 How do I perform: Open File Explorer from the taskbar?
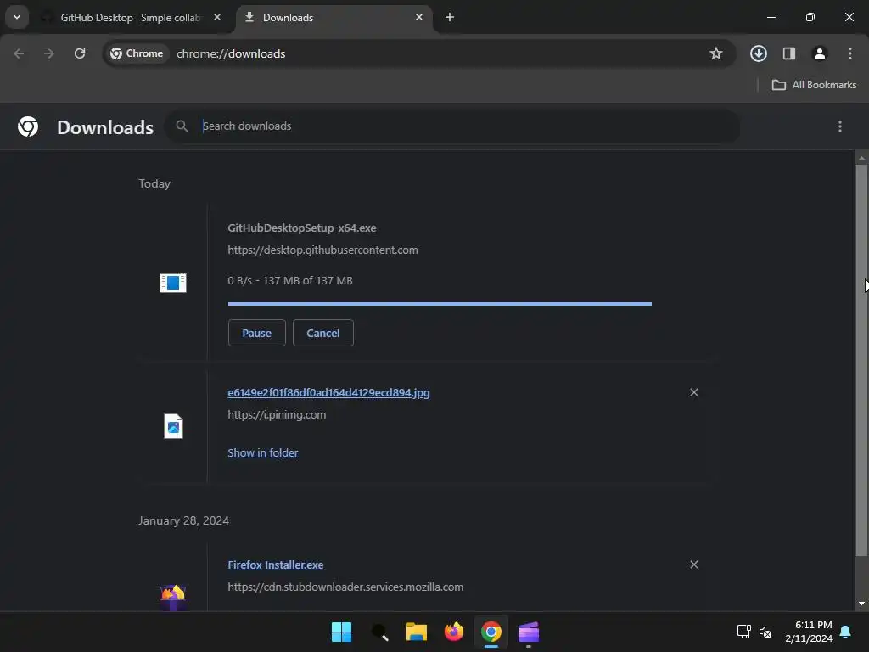416,632
